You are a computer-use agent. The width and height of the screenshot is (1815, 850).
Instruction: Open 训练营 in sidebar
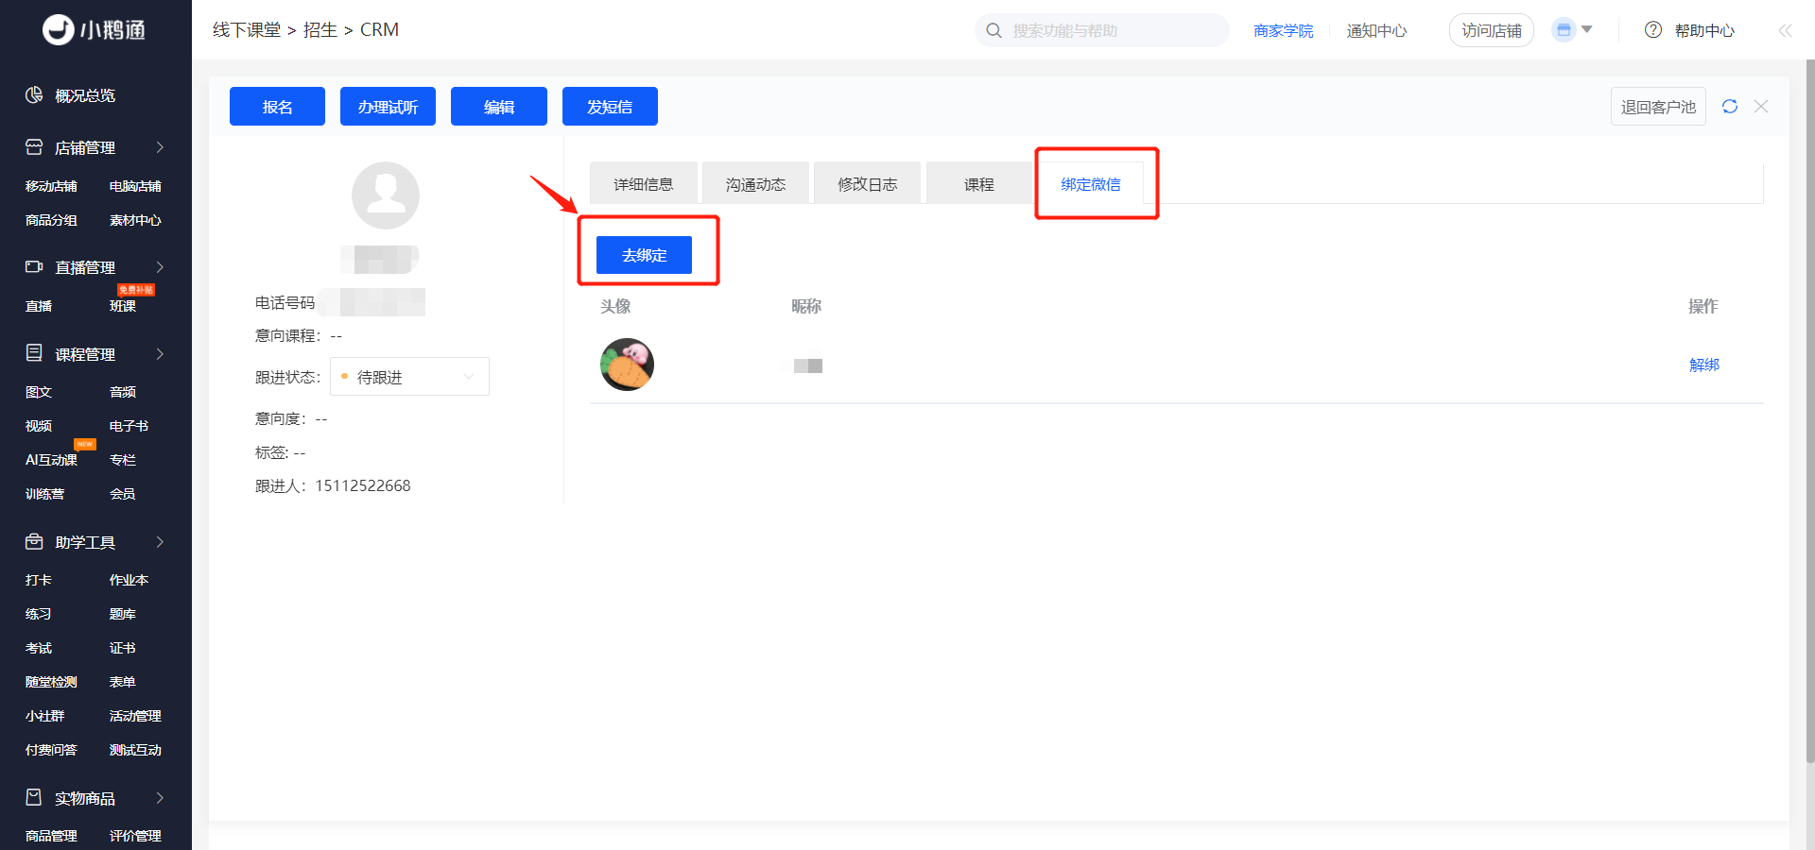click(x=44, y=494)
